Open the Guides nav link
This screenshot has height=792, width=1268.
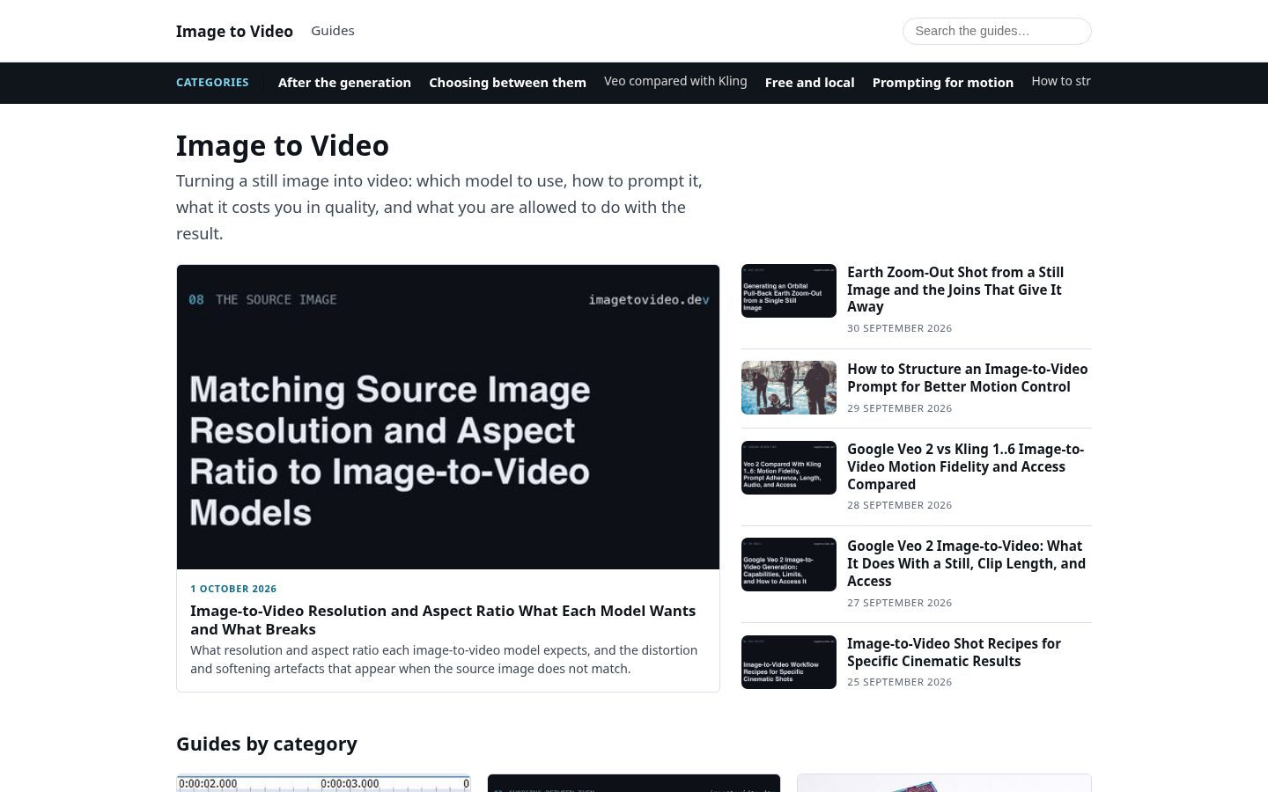pos(333,31)
